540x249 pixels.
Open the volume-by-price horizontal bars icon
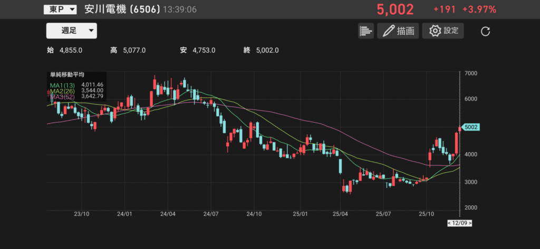pos(365,31)
